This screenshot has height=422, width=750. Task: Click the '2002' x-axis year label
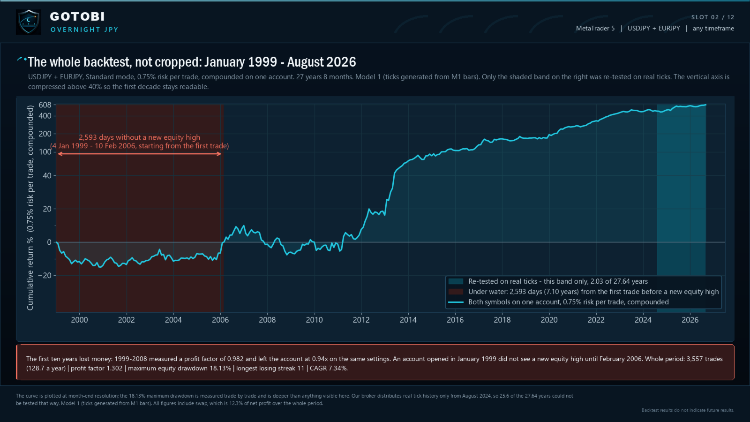(x=126, y=320)
